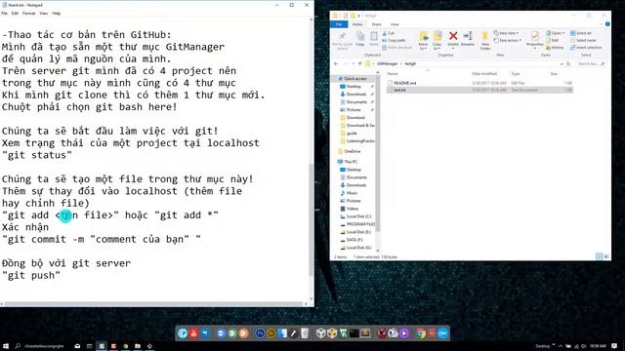
Task: Click History button in Open group
Action: pos(555,48)
